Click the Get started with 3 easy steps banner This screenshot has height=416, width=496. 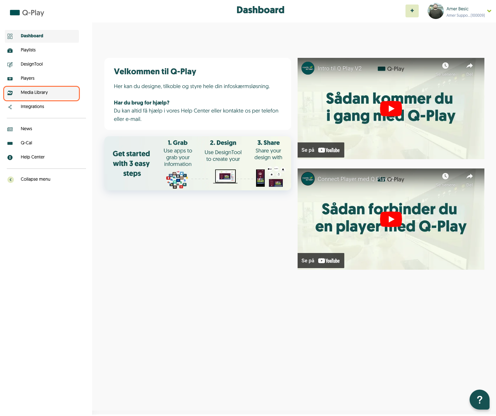click(198, 163)
